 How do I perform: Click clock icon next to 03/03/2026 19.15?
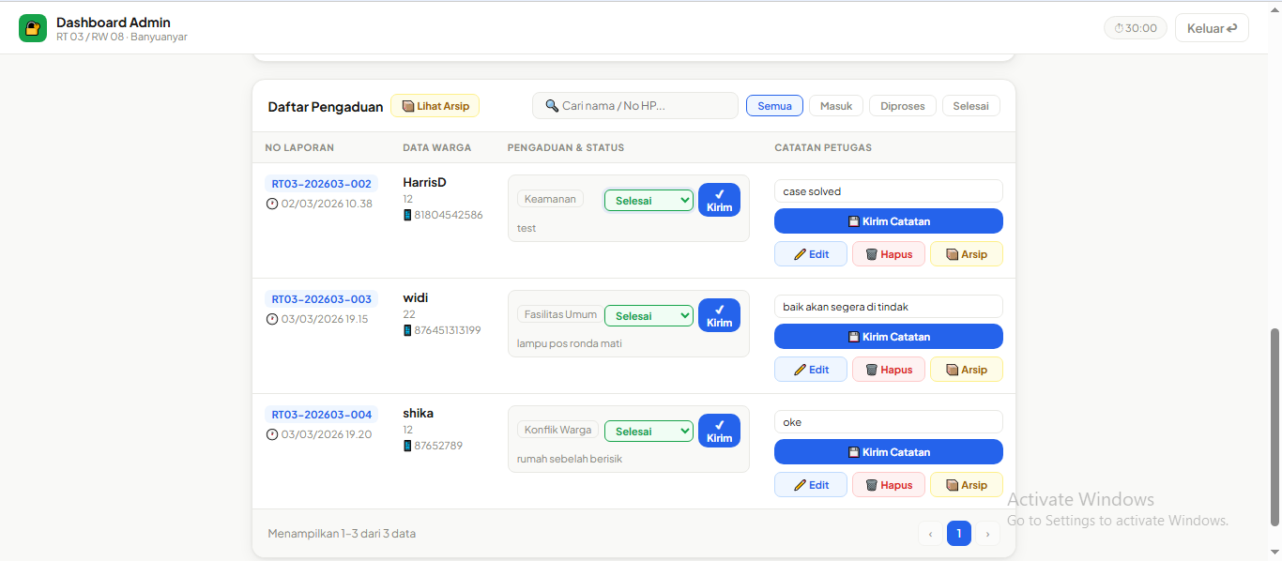pos(272,319)
